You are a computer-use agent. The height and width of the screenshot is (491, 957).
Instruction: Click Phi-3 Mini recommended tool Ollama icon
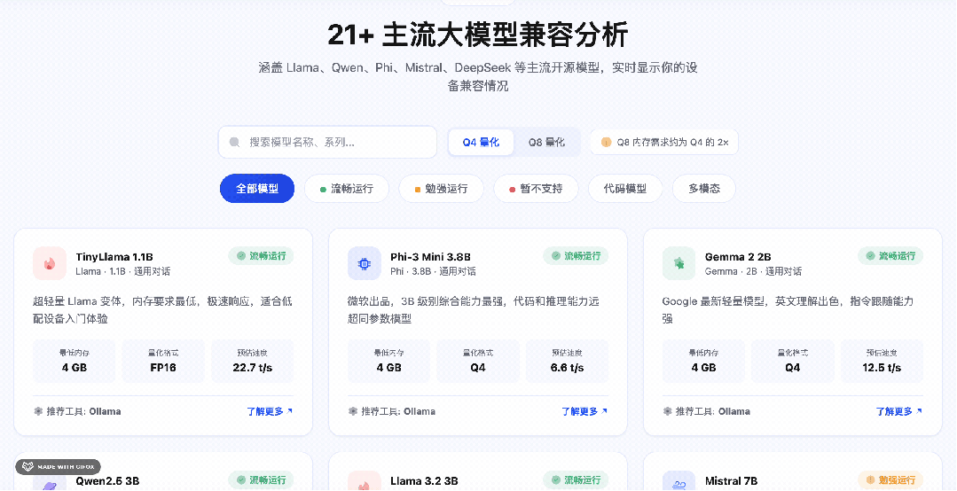(x=352, y=411)
